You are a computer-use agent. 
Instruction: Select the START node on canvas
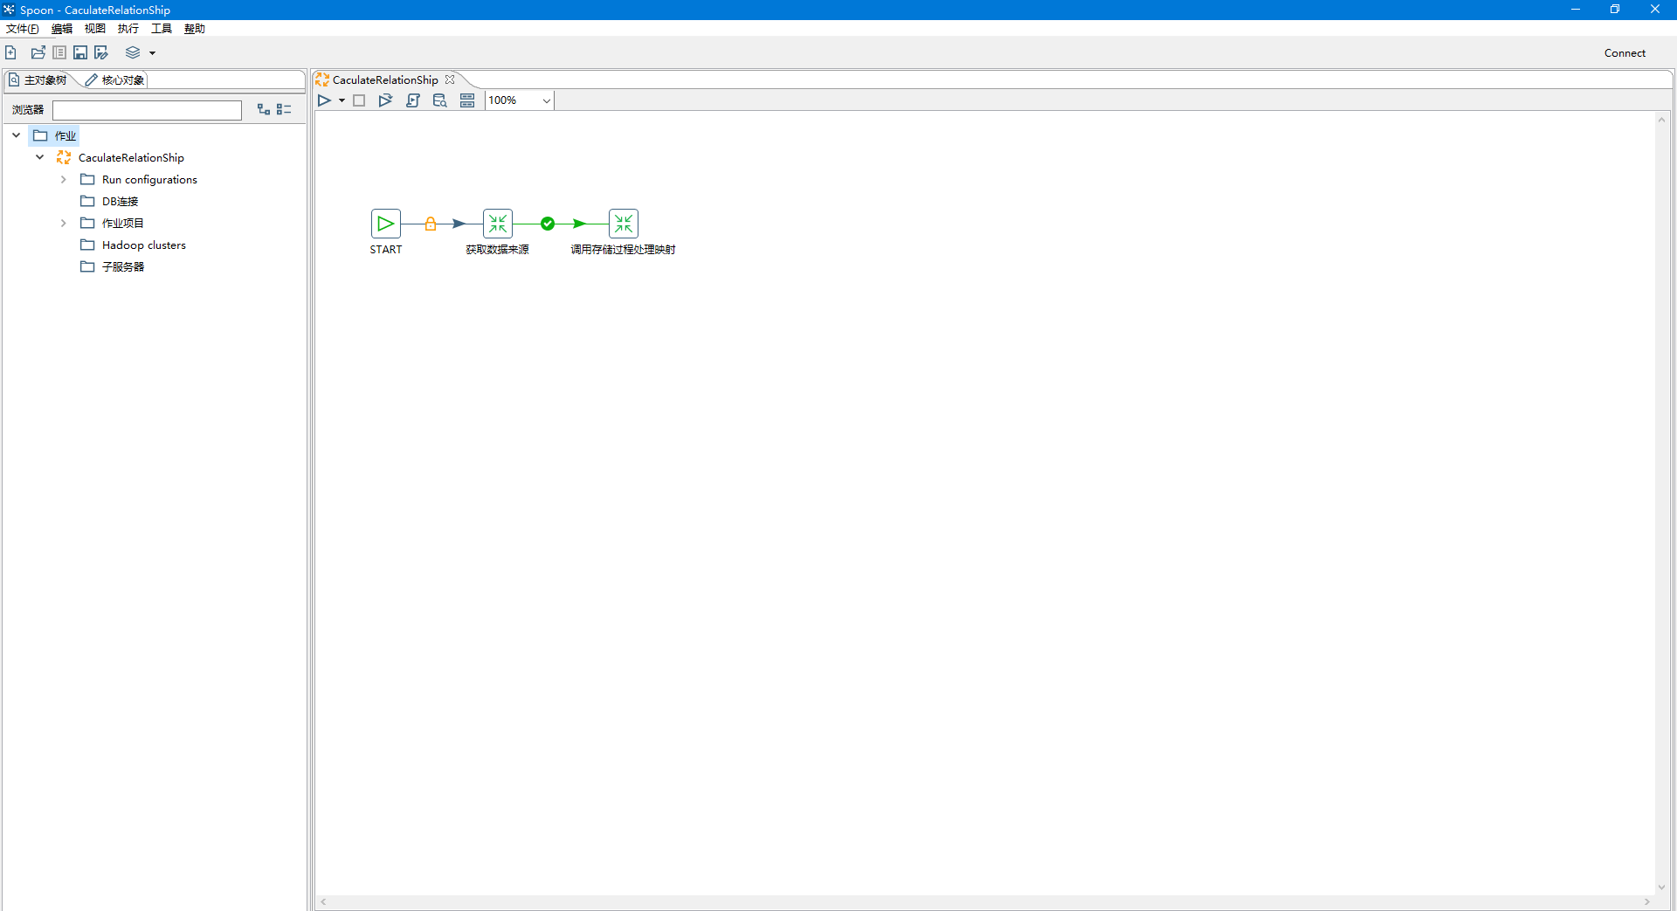[386, 224]
